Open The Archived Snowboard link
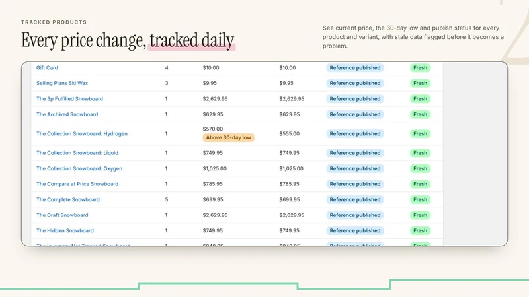The width and height of the screenshot is (529, 297). (67, 114)
